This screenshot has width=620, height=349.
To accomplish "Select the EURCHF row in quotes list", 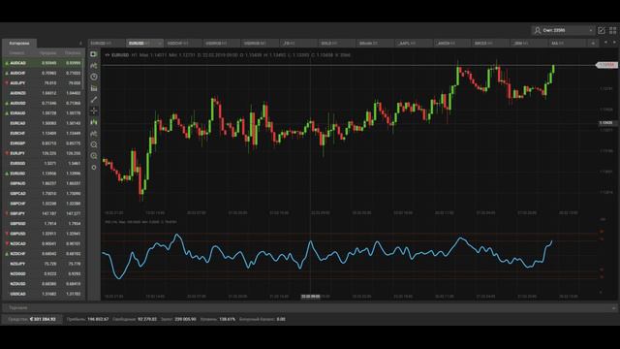I will 43,134.
